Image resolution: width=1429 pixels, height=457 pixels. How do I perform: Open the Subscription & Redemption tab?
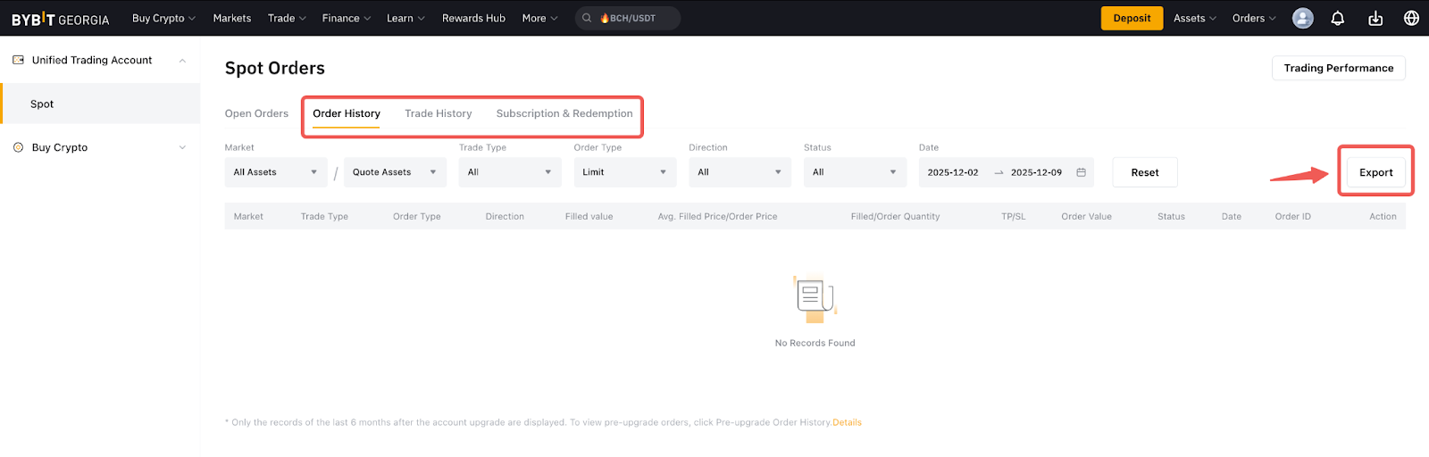point(564,113)
